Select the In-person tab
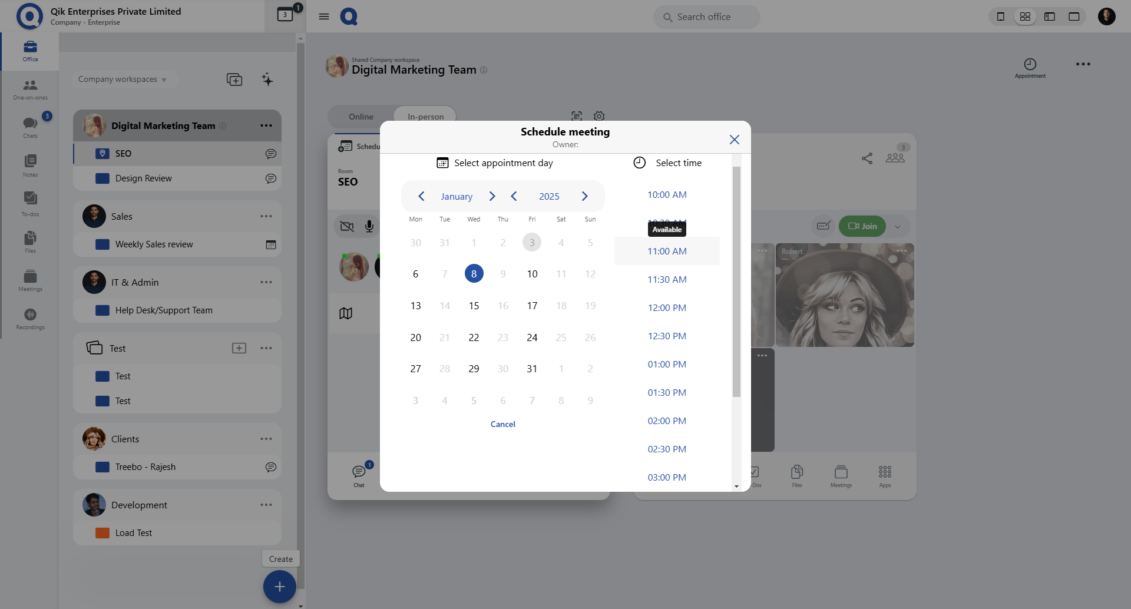This screenshot has width=1131, height=609. 425,117
